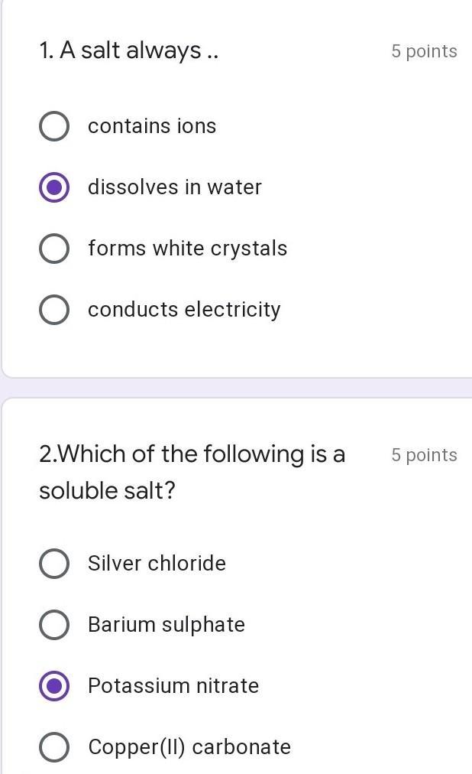Tap the 'conducts electricity' answer label
The image size is (472, 774).
pyautogui.click(x=184, y=310)
